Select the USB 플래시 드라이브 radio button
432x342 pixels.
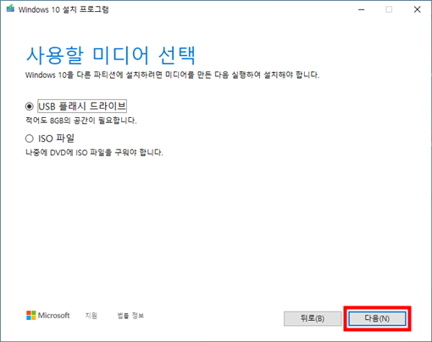30,106
